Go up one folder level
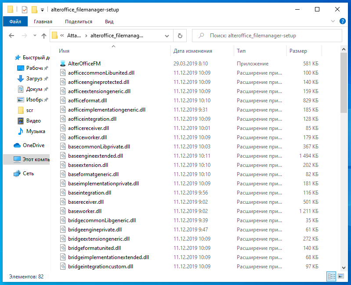This screenshot has height=285, width=351. pyautogui.click(x=44, y=36)
